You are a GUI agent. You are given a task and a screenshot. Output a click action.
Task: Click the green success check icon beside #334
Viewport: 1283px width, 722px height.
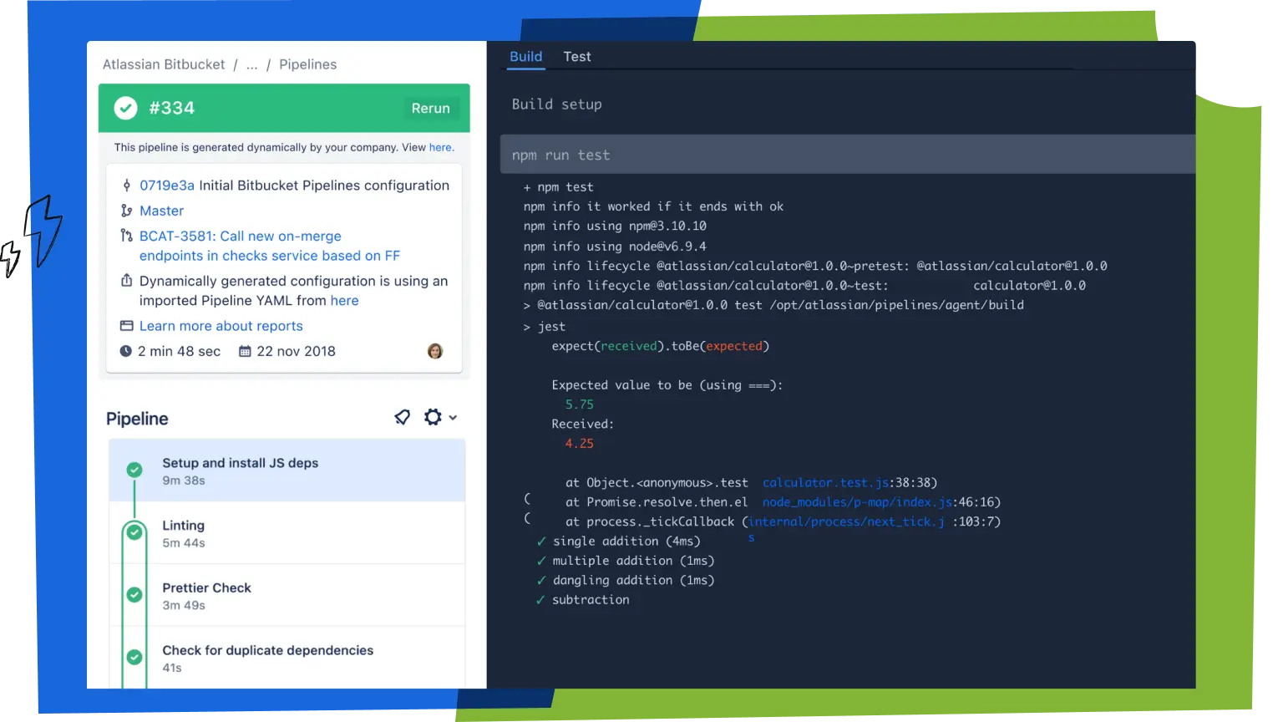point(125,108)
